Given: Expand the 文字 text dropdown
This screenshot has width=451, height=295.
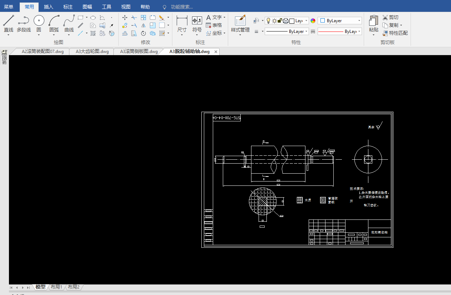Looking at the screenshot, I should click(x=224, y=18).
